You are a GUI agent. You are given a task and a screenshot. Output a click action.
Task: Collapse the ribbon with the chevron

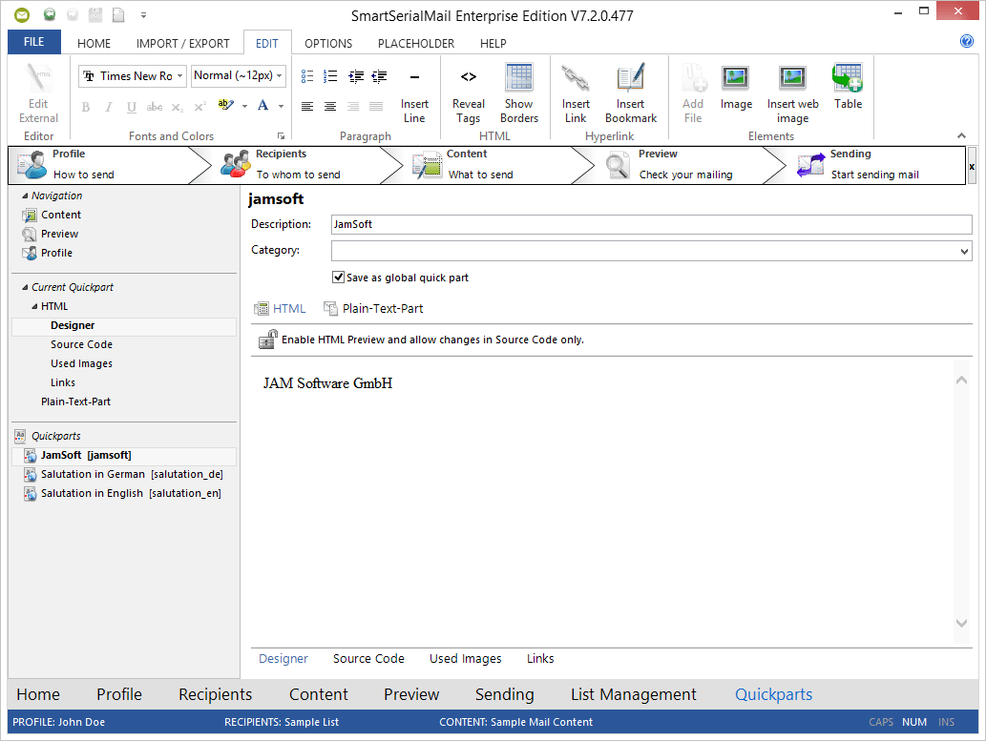pyautogui.click(x=961, y=135)
